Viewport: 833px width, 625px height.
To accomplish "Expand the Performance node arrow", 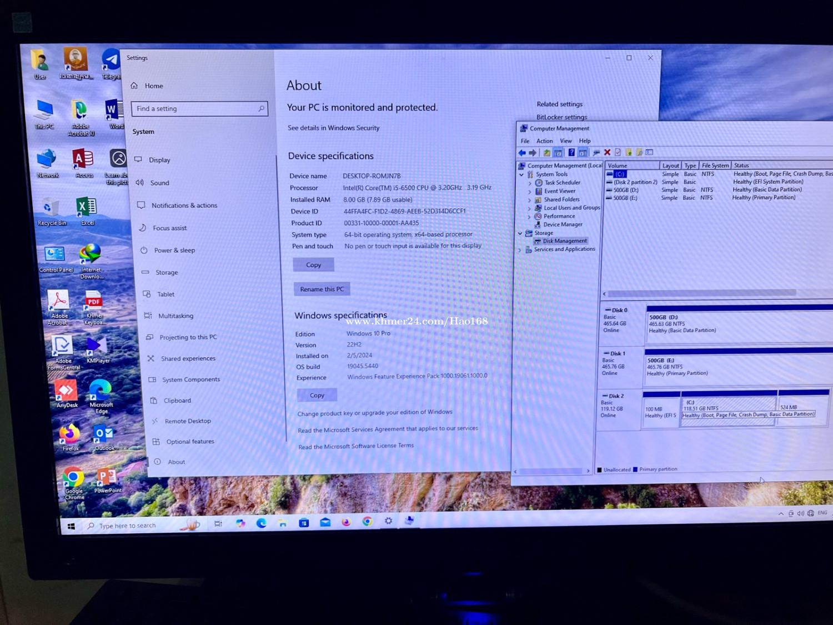I will [529, 217].
